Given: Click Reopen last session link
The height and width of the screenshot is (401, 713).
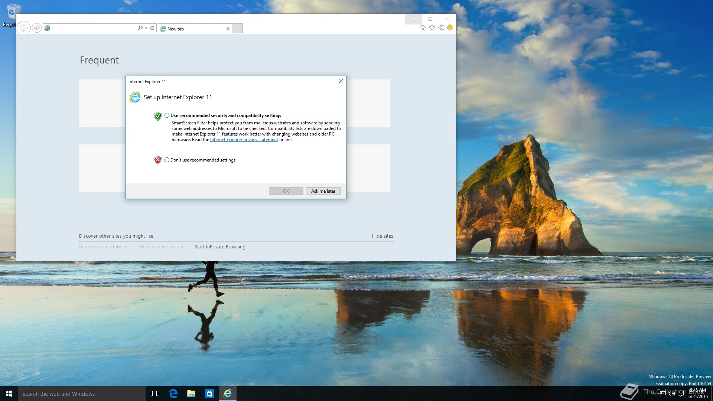Looking at the screenshot, I should click(x=162, y=247).
